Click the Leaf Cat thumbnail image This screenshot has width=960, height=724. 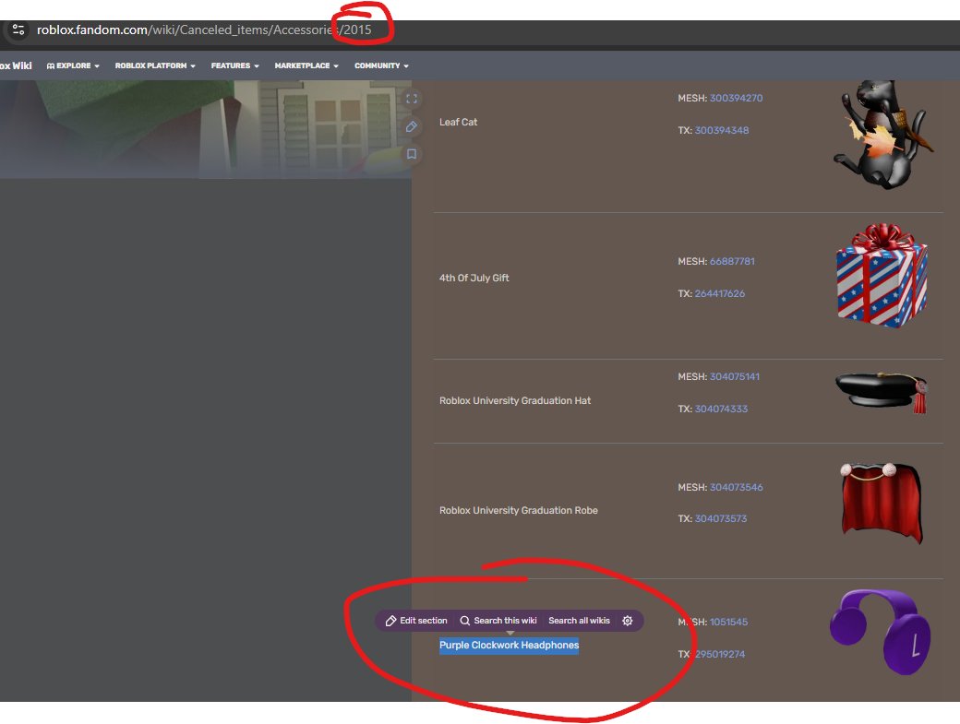point(883,134)
